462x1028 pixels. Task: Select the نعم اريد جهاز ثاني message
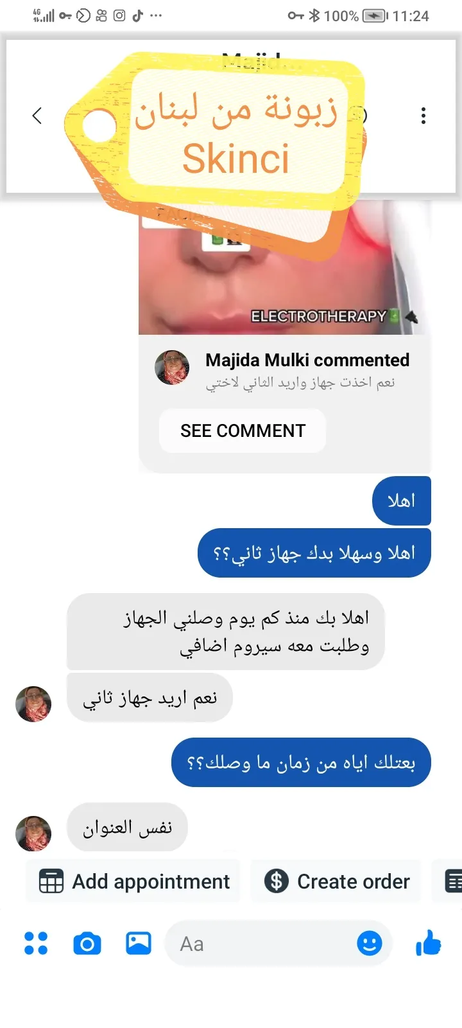point(150,698)
